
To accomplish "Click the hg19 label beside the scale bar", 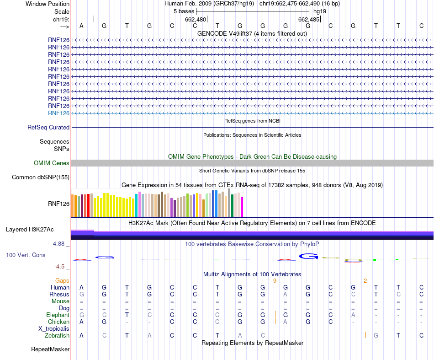I will tap(320, 11).
